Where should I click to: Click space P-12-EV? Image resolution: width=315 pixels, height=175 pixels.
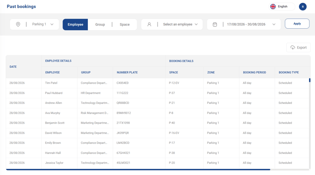tap(174, 83)
